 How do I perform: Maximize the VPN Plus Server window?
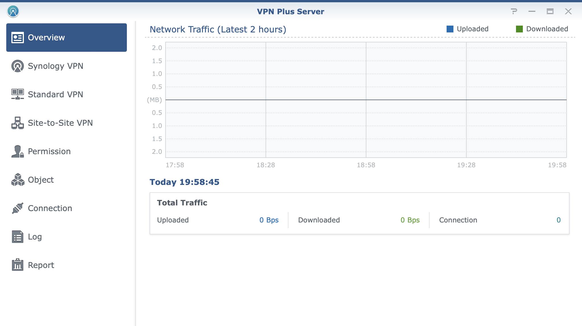[550, 11]
